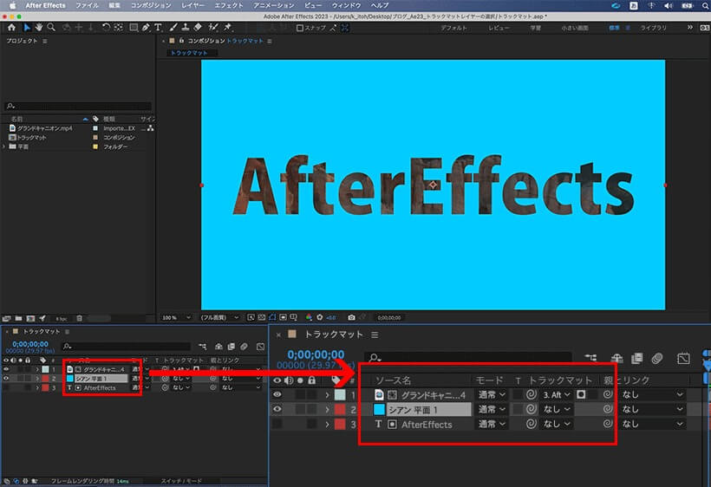Expand layer 1 properties in enlarged timeline
Screen dimensions: 711x487
[x=328, y=395]
